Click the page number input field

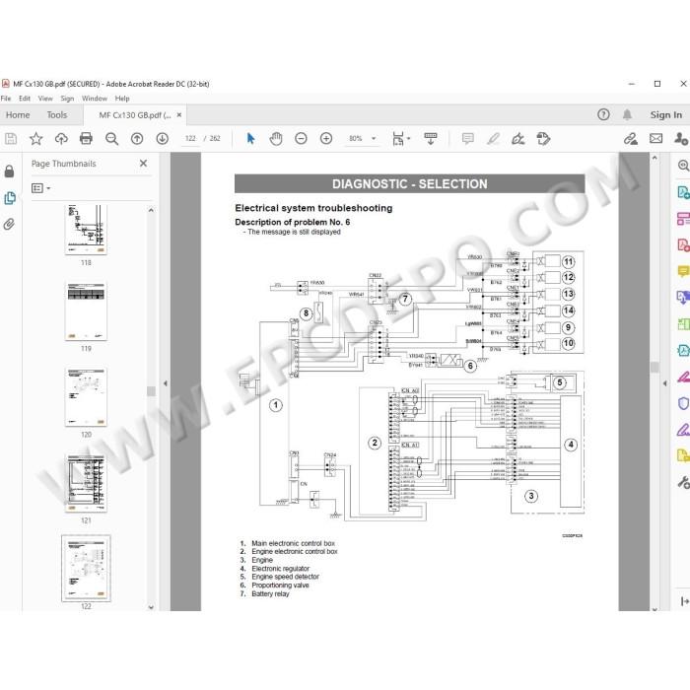(x=190, y=139)
